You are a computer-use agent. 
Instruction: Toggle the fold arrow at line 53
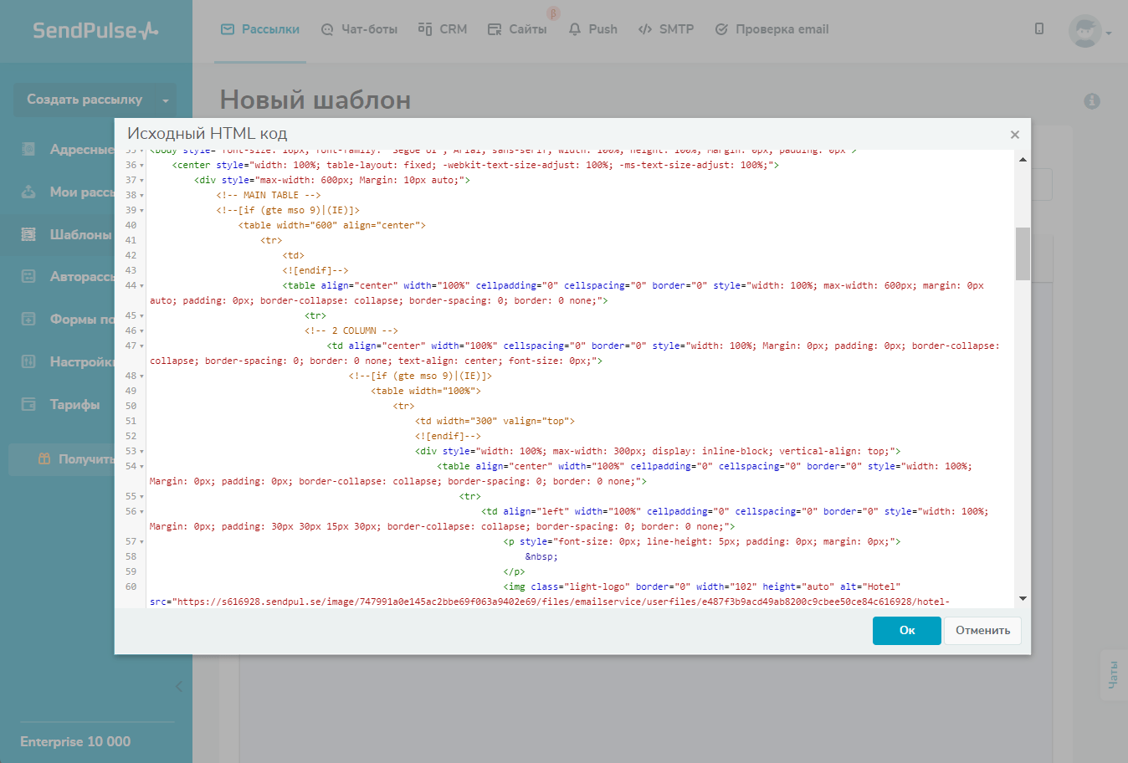tap(142, 452)
